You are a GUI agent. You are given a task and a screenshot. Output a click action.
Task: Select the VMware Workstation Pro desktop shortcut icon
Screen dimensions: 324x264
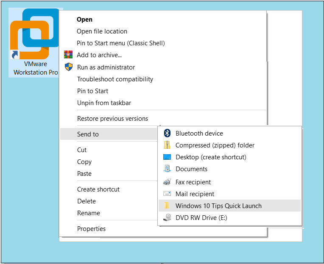pos(34,34)
